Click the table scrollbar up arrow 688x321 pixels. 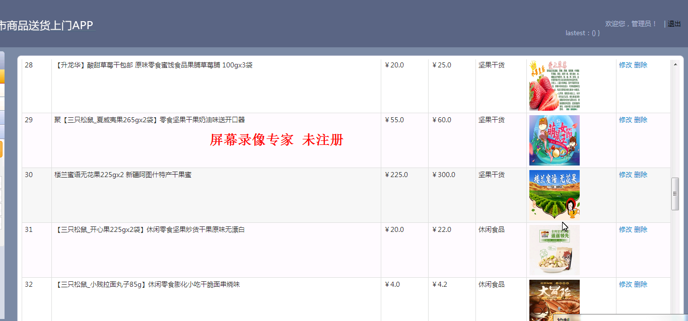coord(675,64)
